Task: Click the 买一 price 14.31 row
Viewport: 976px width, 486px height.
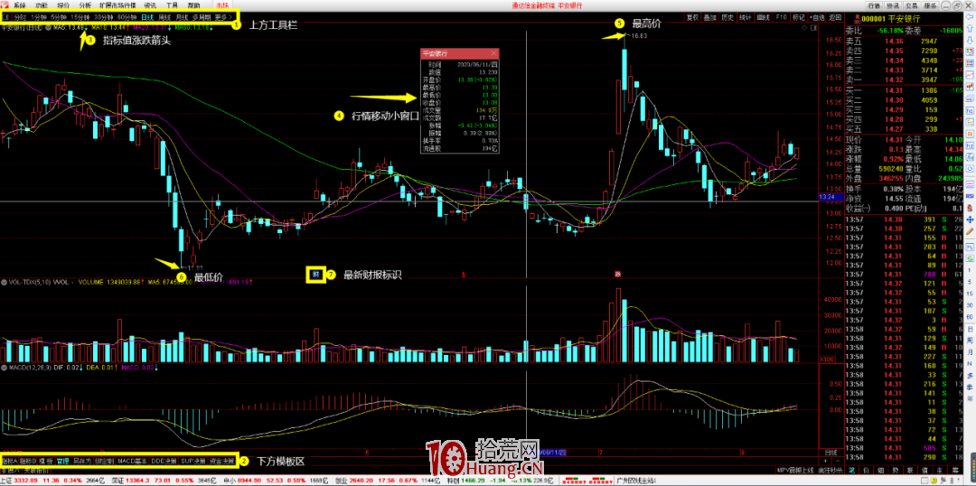Action: (903, 91)
